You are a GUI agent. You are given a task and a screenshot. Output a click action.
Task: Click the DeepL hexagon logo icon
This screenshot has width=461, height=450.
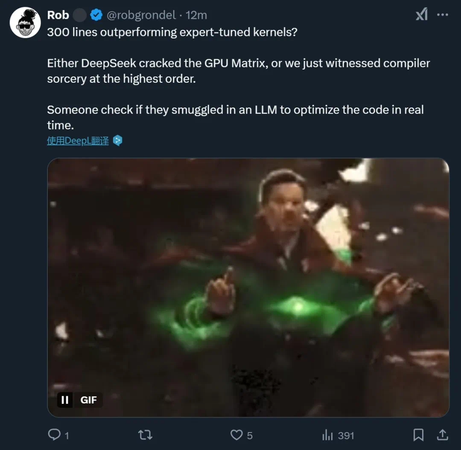pyautogui.click(x=118, y=141)
